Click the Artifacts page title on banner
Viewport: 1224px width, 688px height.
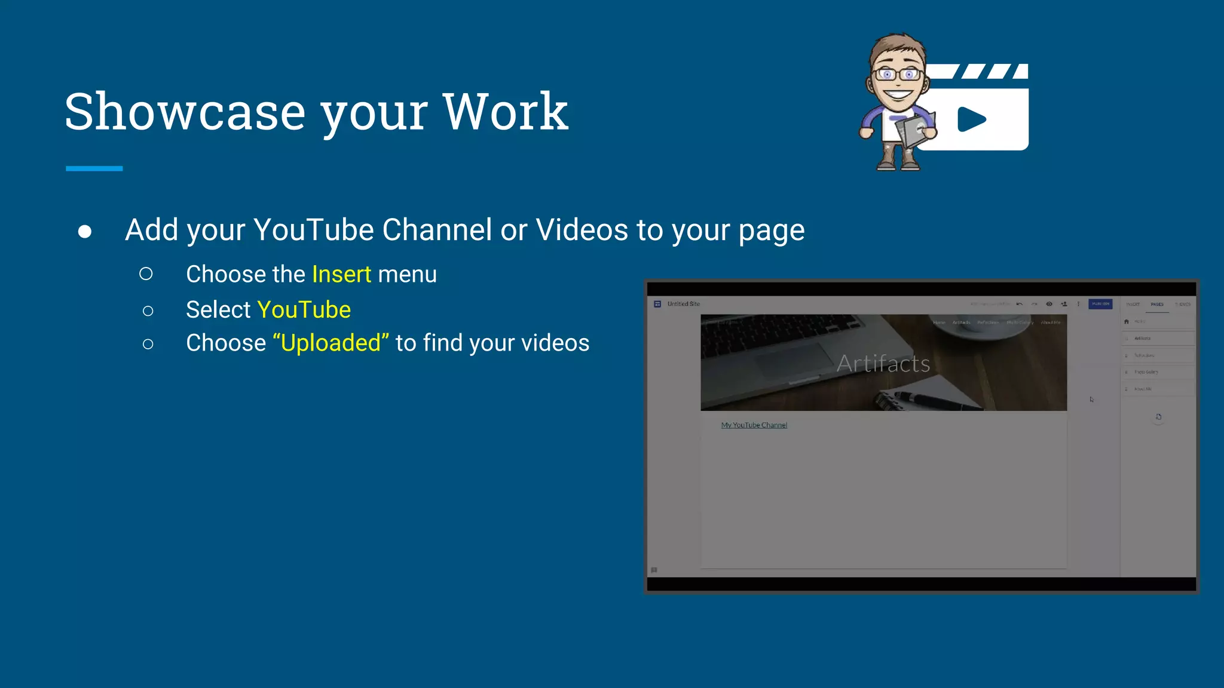[883, 363]
